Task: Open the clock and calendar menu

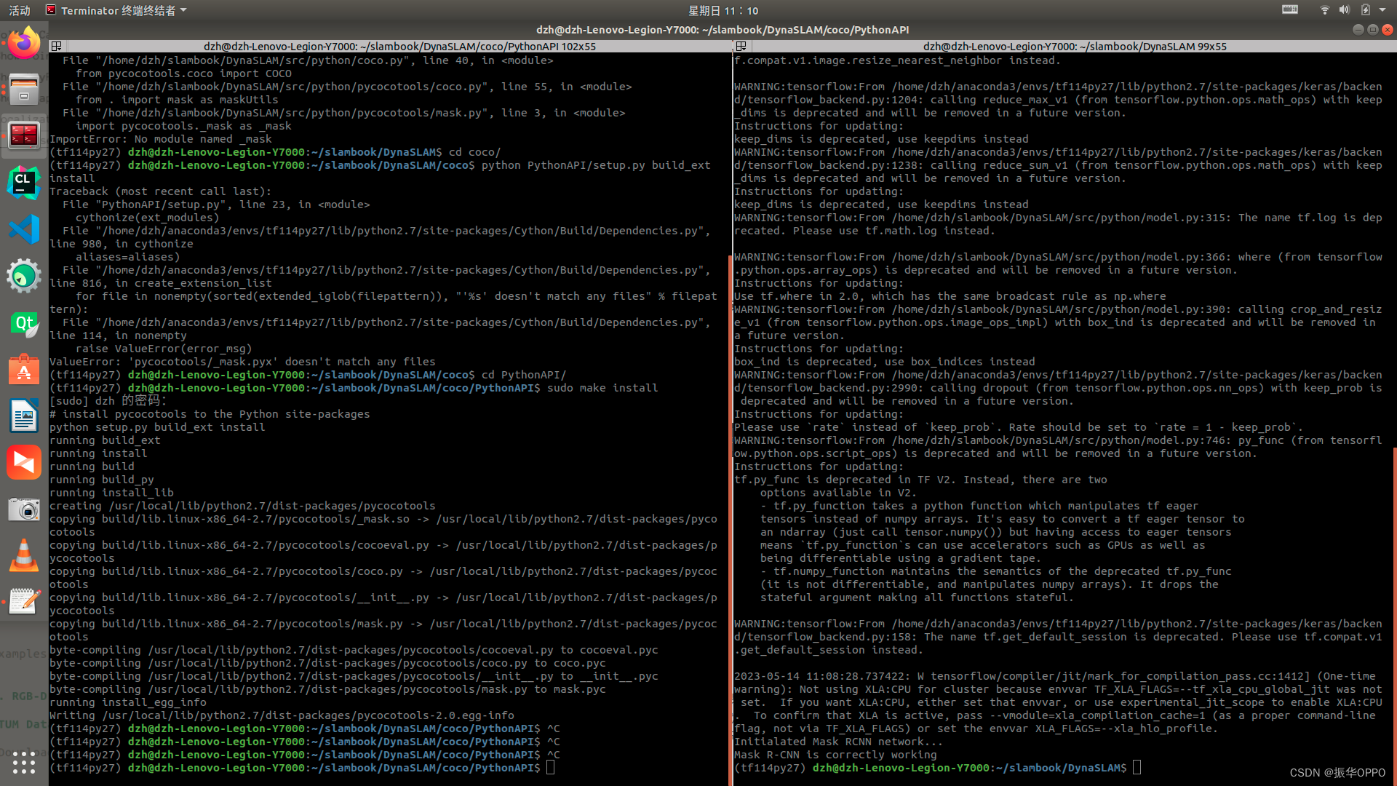Action: click(723, 10)
